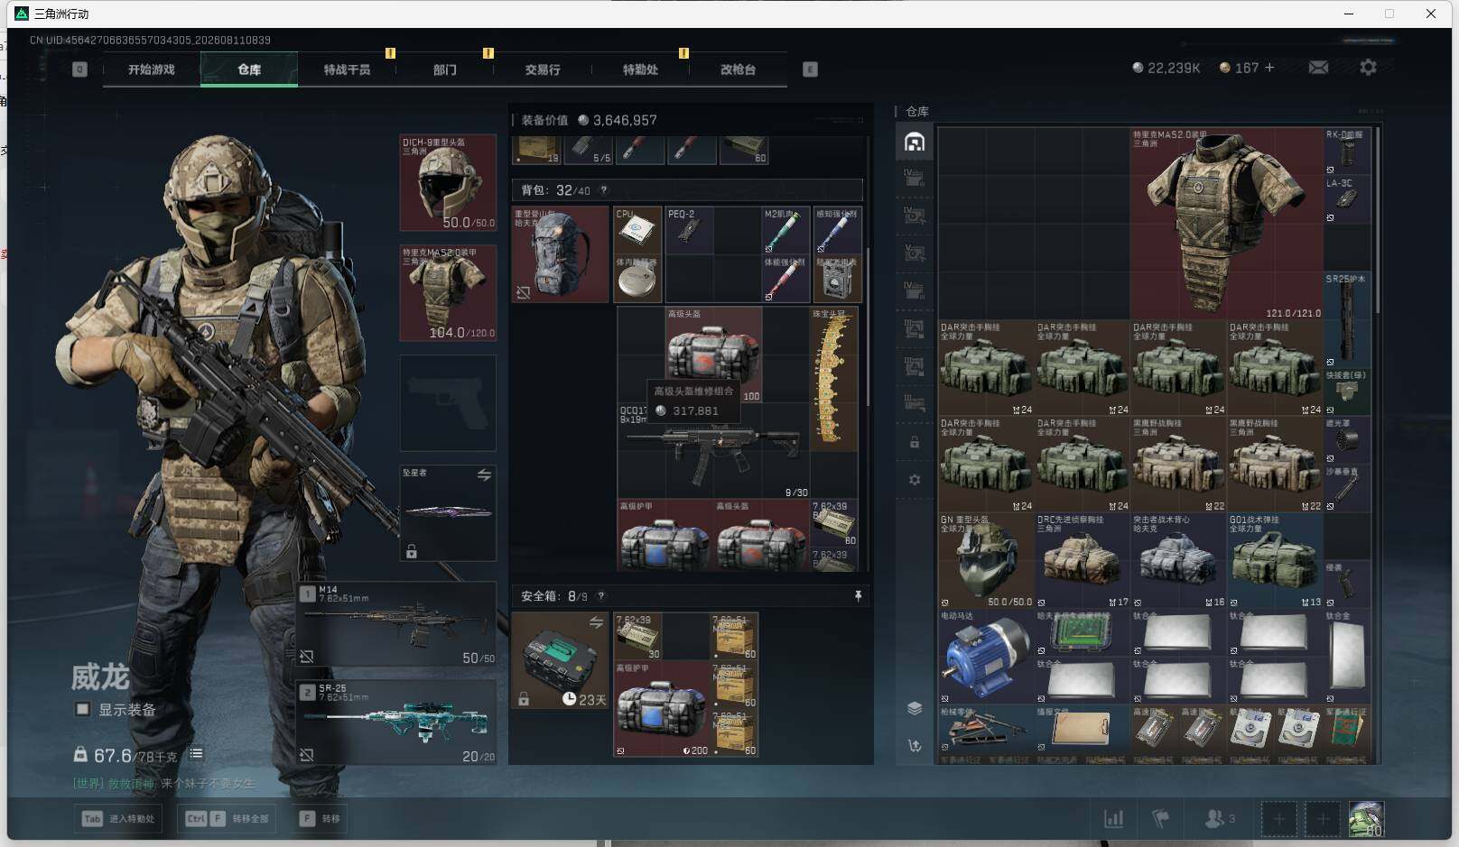Add currency with the plus beside 167
This screenshot has height=847, width=1459.
point(1269,68)
